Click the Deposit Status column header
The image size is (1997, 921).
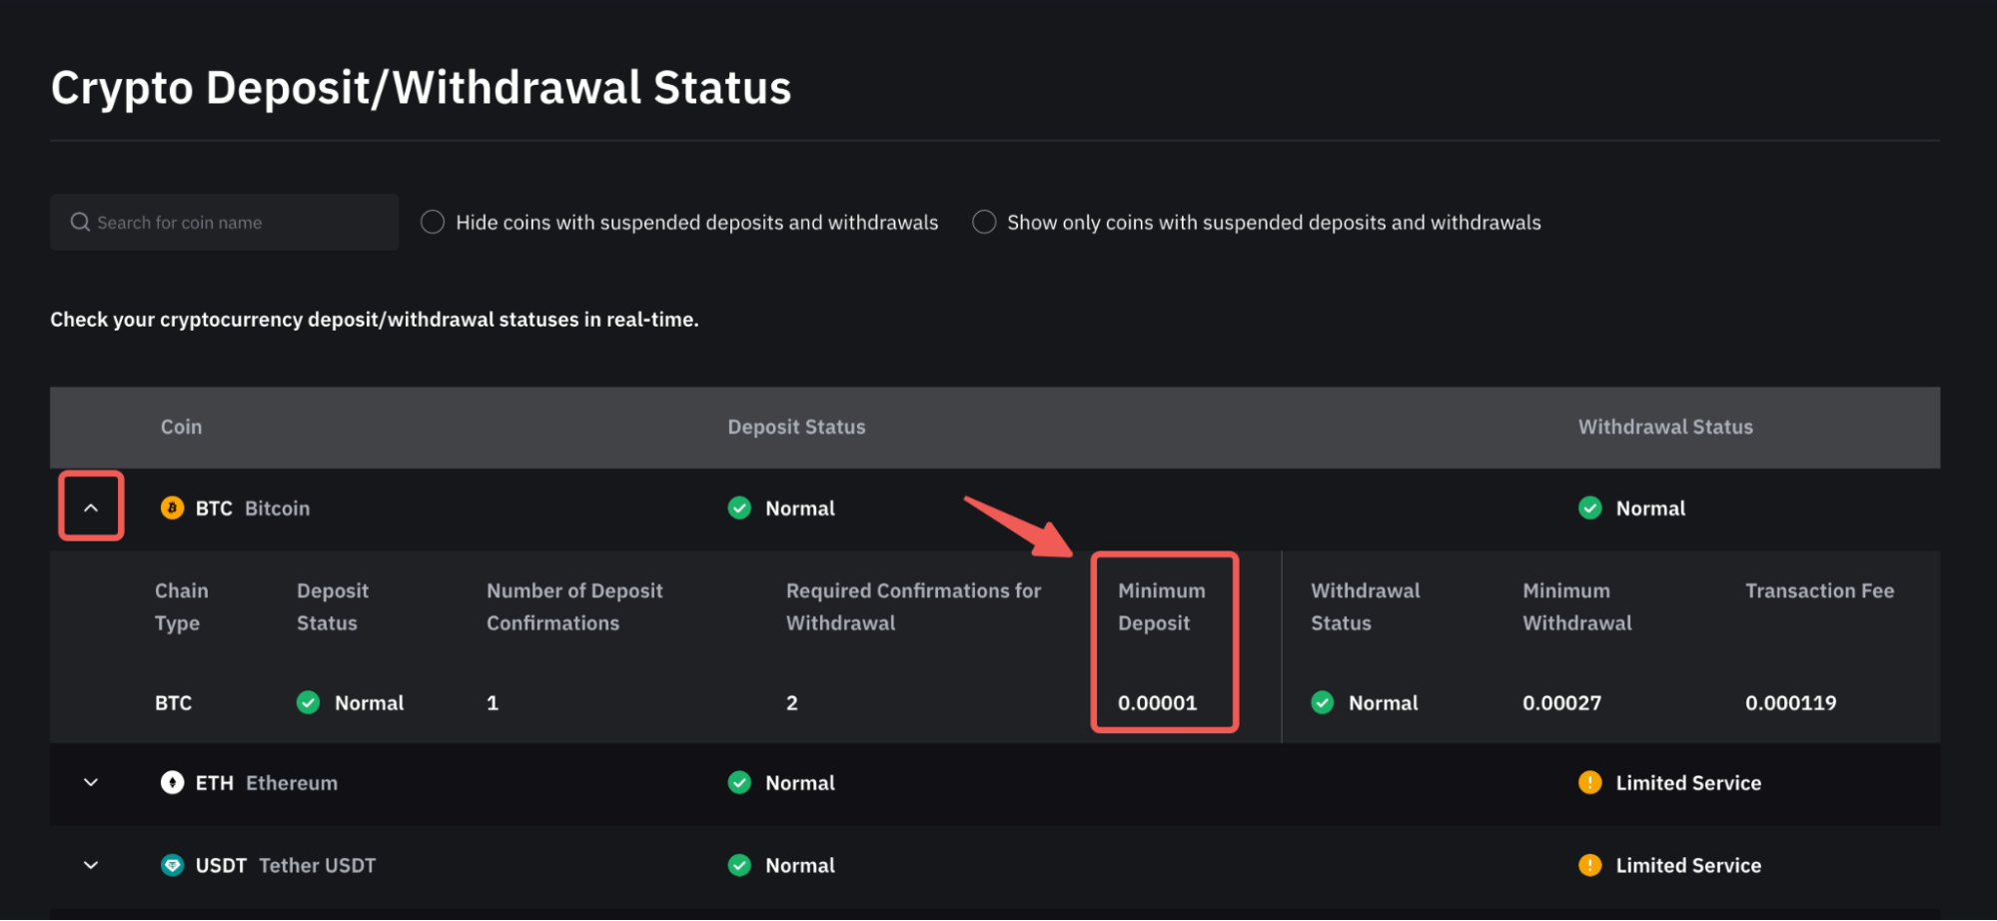796,427
